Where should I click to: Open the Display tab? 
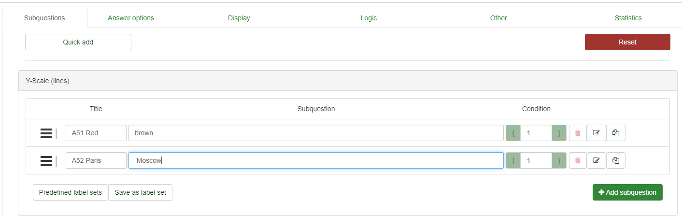pos(239,18)
